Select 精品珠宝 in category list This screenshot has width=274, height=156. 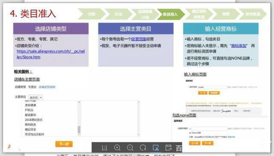(x=30, y=130)
